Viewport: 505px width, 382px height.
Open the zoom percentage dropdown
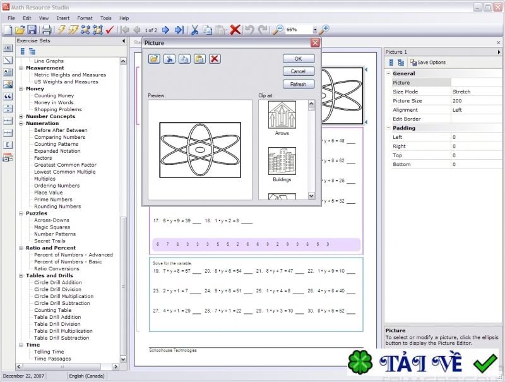pos(314,30)
